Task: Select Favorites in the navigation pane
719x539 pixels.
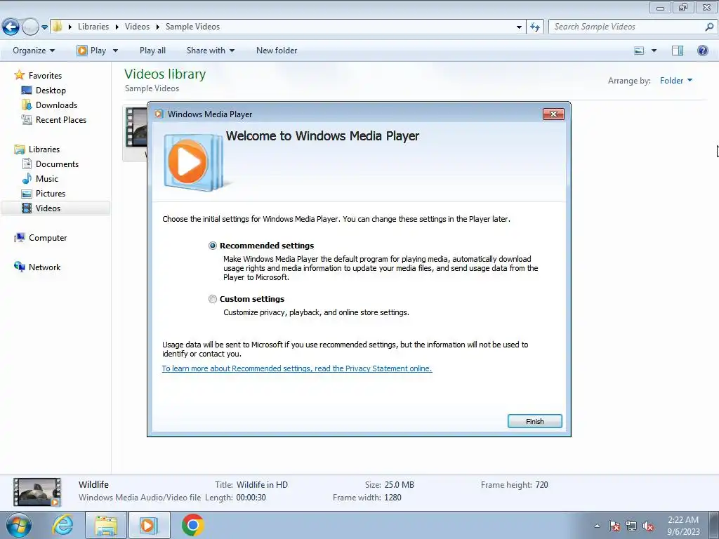Action: (45, 76)
